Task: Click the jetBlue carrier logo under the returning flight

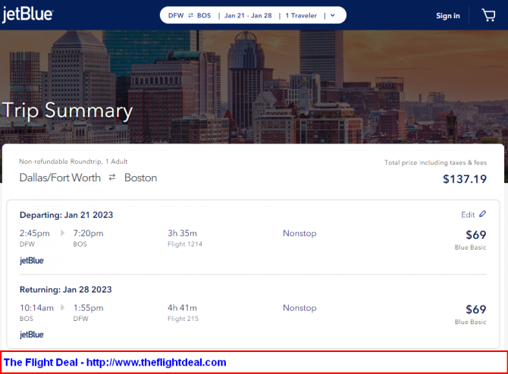Action: coord(32,335)
